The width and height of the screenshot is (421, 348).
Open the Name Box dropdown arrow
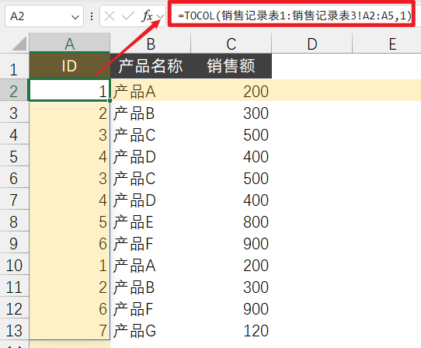pyautogui.click(x=75, y=17)
